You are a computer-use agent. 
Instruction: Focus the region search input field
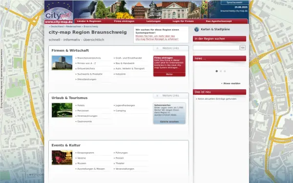pos(216,48)
